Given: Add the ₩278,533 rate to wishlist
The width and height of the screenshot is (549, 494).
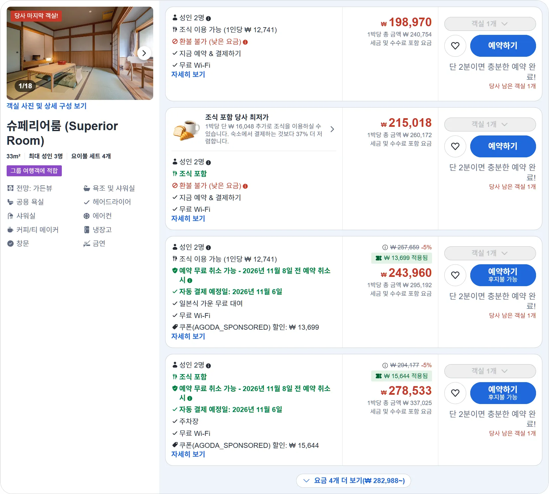Looking at the screenshot, I should pyautogui.click(x=455, y=393).
